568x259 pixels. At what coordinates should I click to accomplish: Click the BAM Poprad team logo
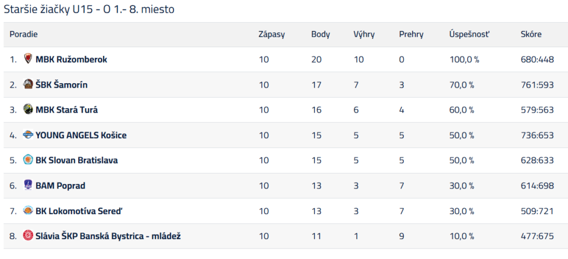coord(28,185)
